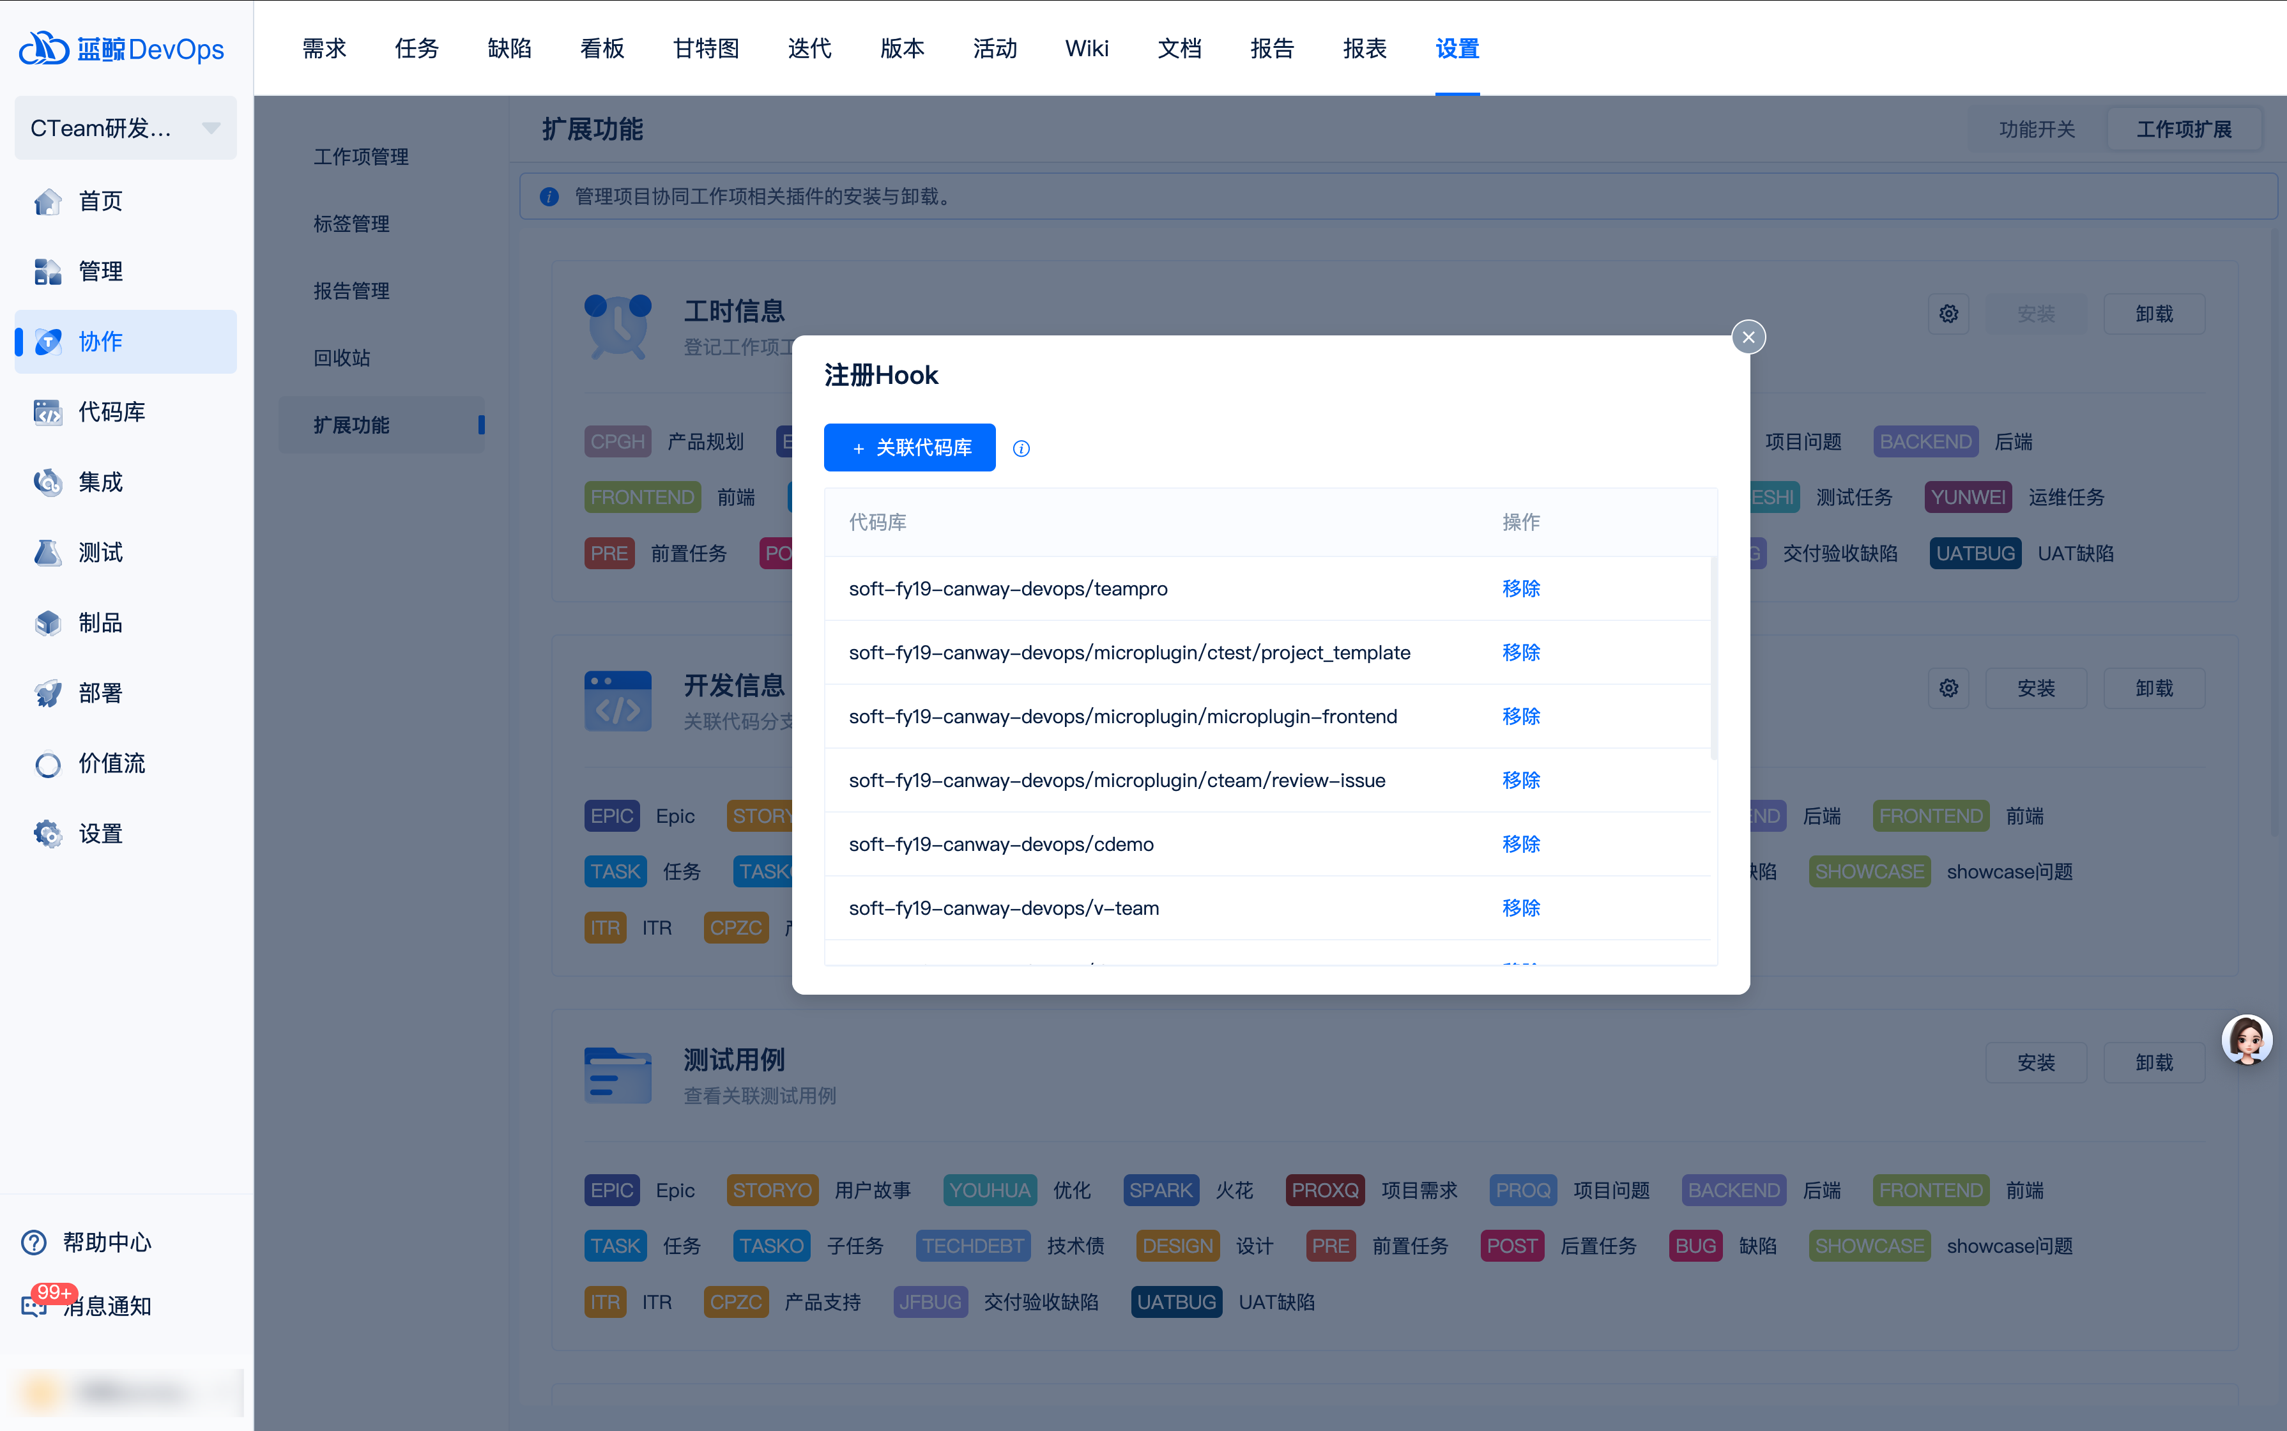Click the 关联代码库 button
Viewport: 2287px width, 1431px height.
[x=909, y=448]
